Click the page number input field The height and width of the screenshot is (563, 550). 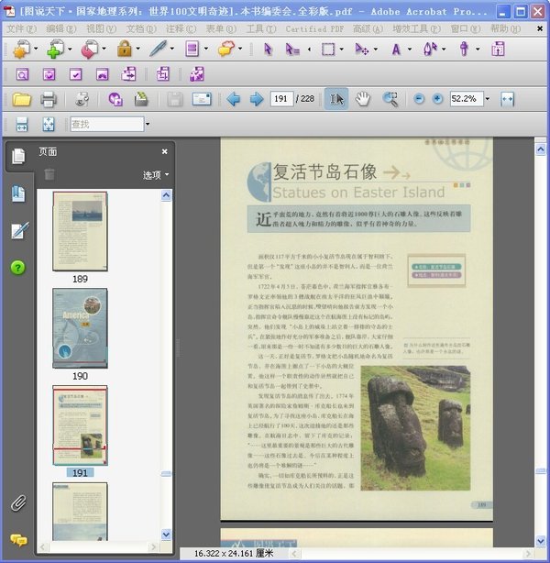pos(281,99)
